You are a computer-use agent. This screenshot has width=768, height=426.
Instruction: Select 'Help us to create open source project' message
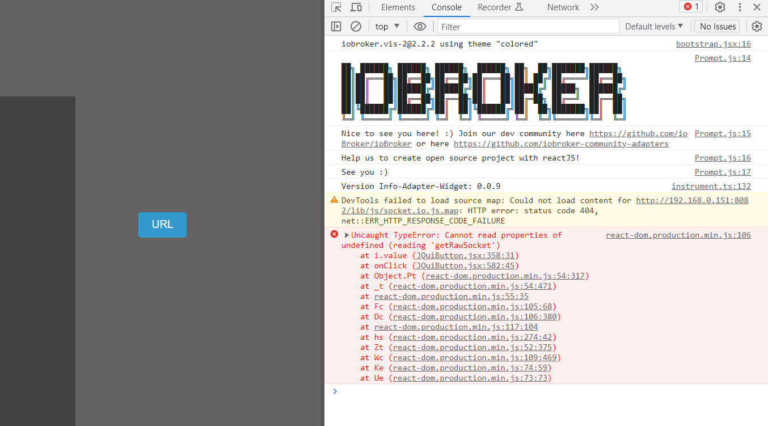click(461, 158)
